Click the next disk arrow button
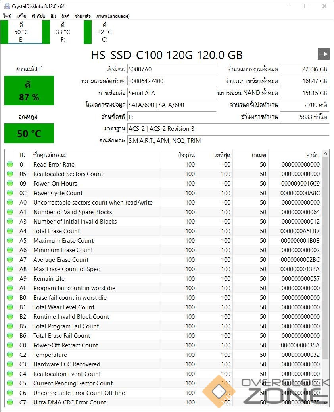The height and width of the screenshot is (412, 334). tap(324, 54)
